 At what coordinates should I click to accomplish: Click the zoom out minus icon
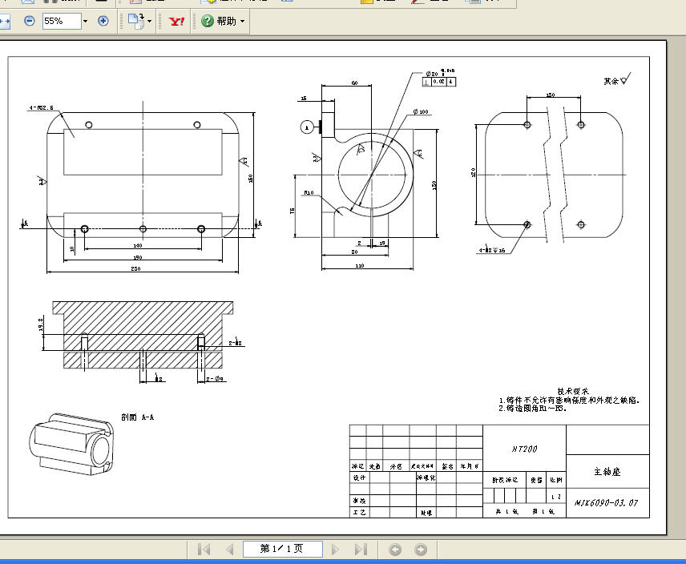pyautogui.click(x=30, y=21)
